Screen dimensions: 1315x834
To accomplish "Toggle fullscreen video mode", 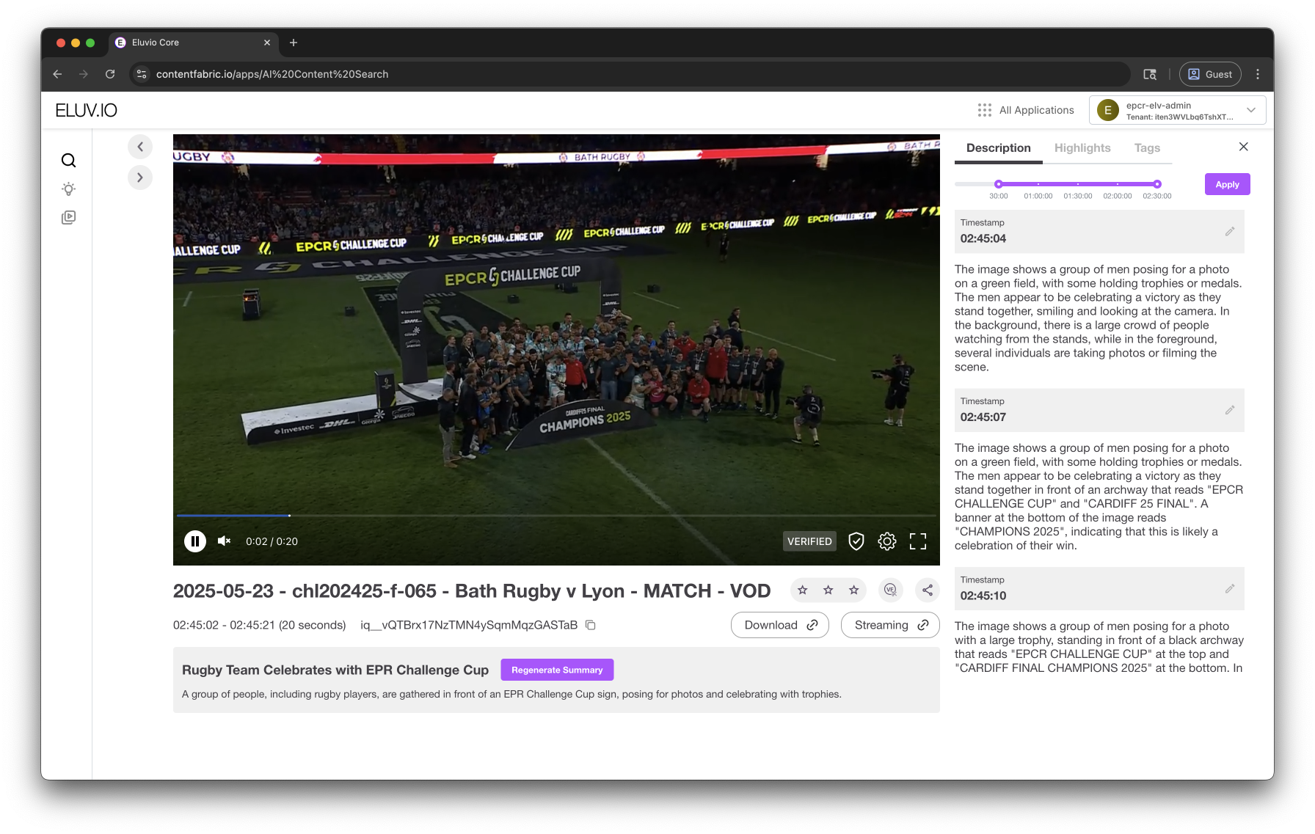I will point(918,541).
